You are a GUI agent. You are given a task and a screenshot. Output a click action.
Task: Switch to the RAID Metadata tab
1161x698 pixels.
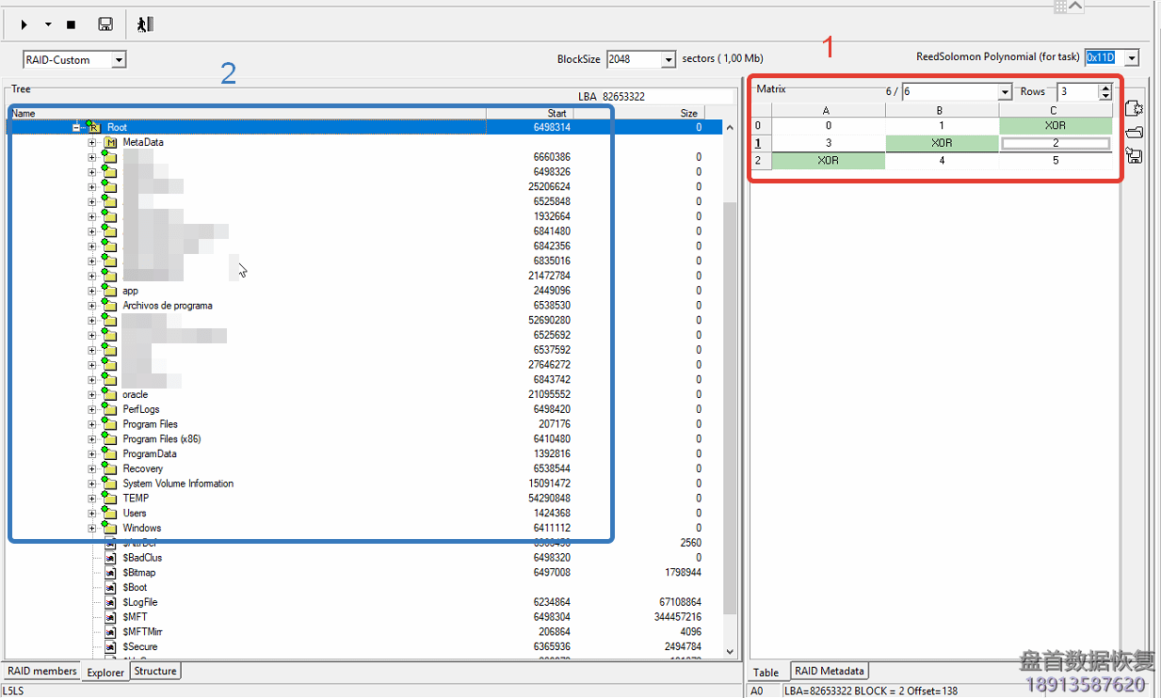coord(829,671)
